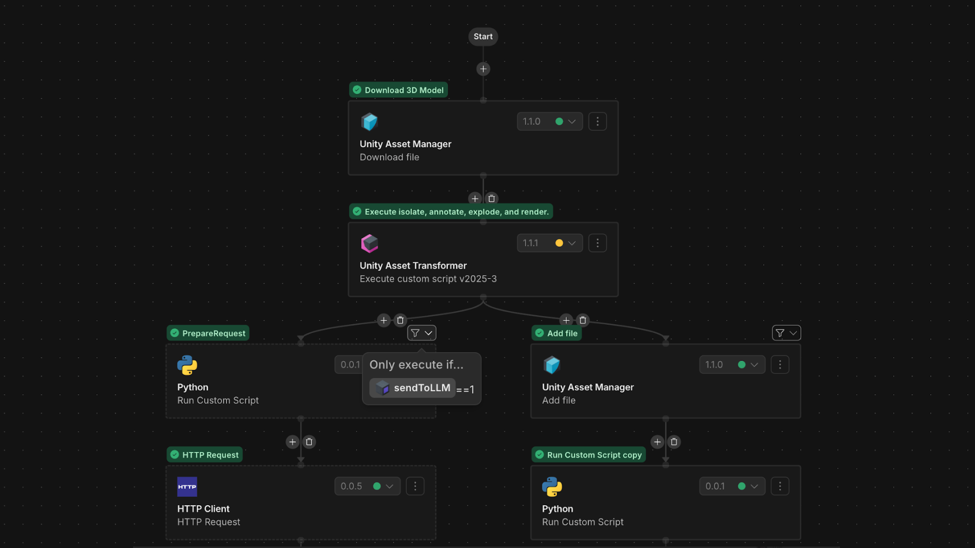This screenshot has width=975, height=548.
Task: Add a step below the Start node
Action: pos(483,69)
